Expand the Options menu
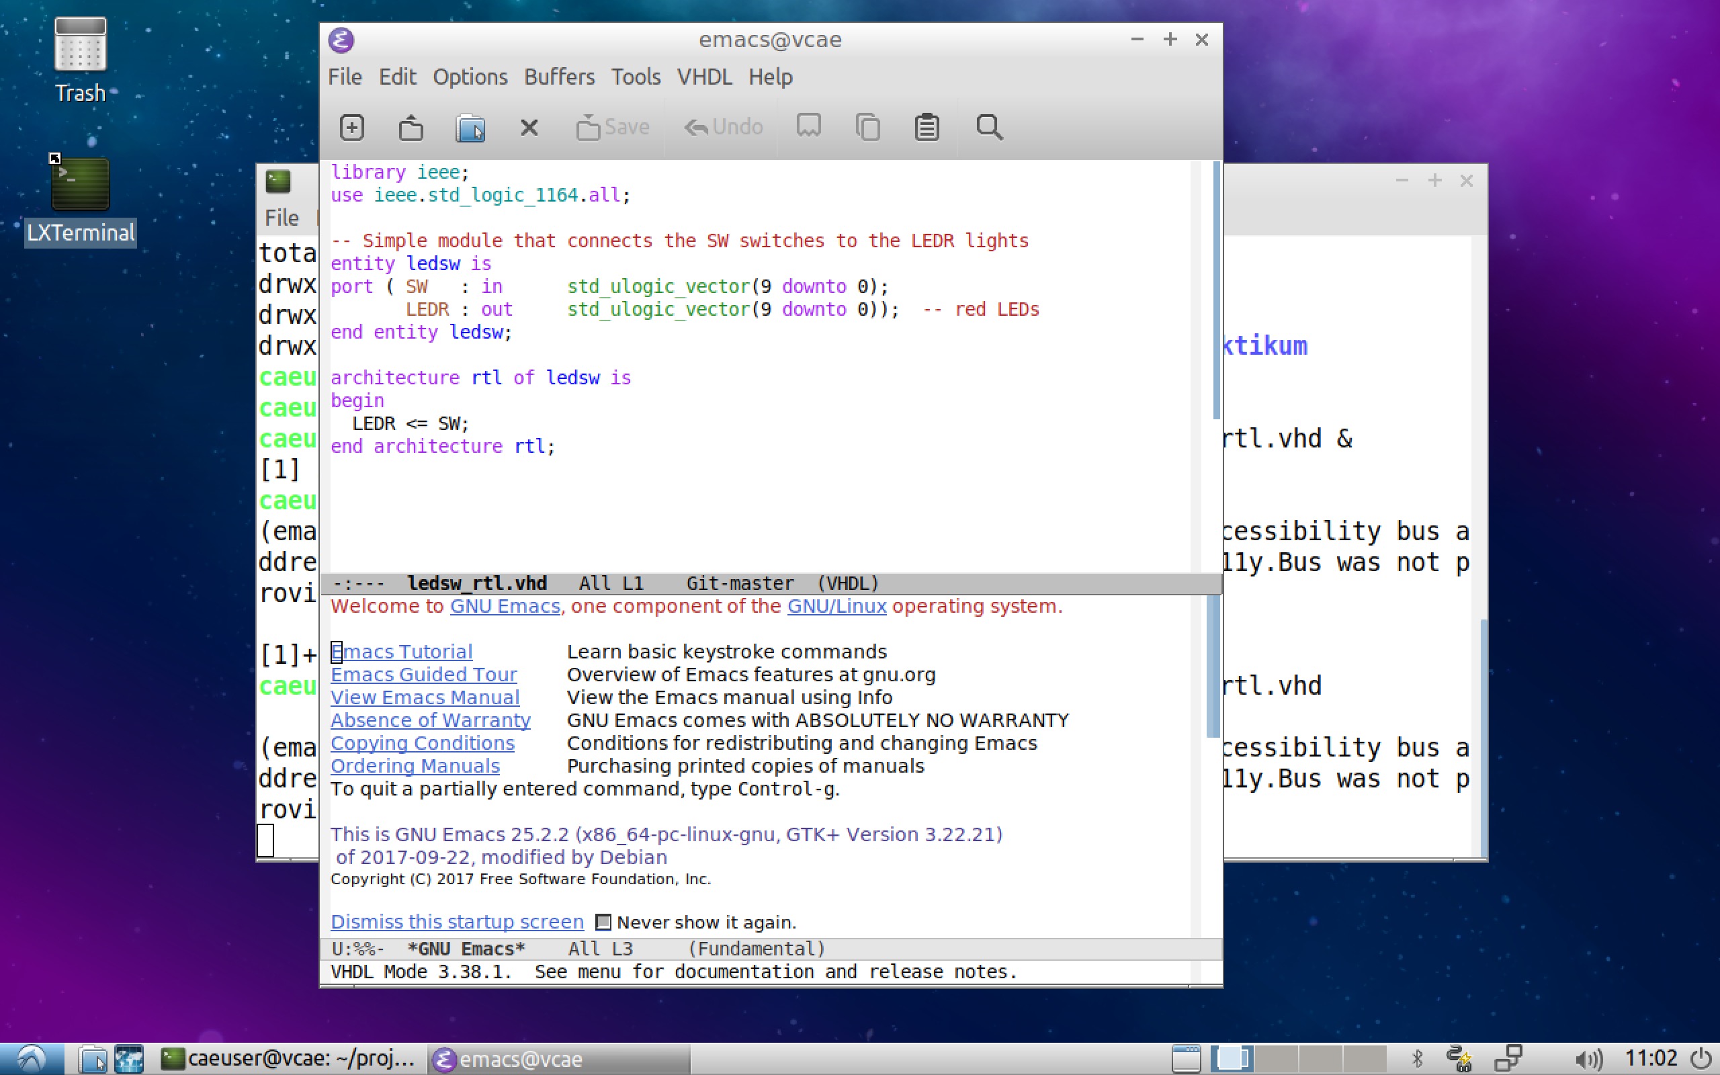Image resolution: width=1720 pixels, height=1075 pixels. (470, 77)
